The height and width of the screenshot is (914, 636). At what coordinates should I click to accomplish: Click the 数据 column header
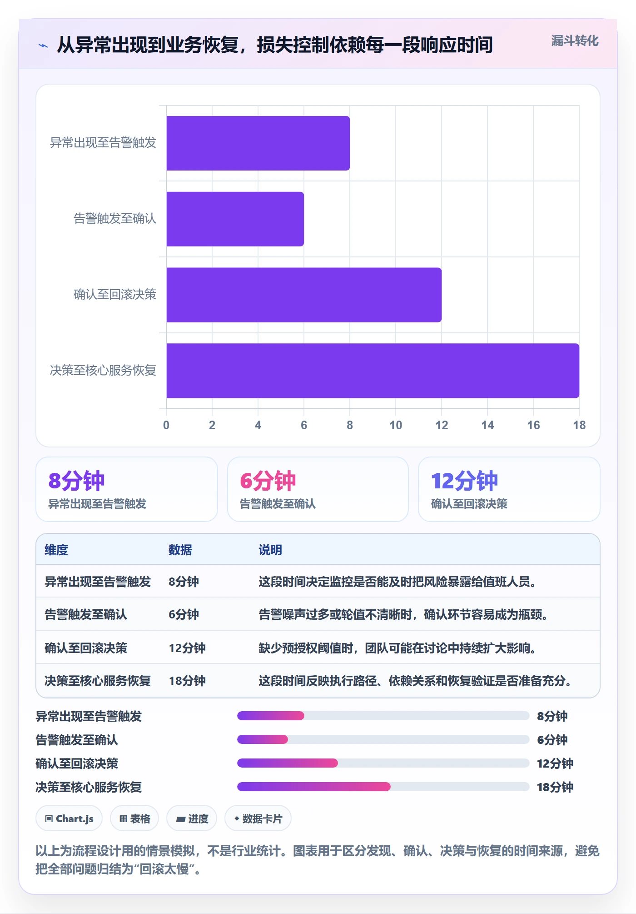click(180, 550)
